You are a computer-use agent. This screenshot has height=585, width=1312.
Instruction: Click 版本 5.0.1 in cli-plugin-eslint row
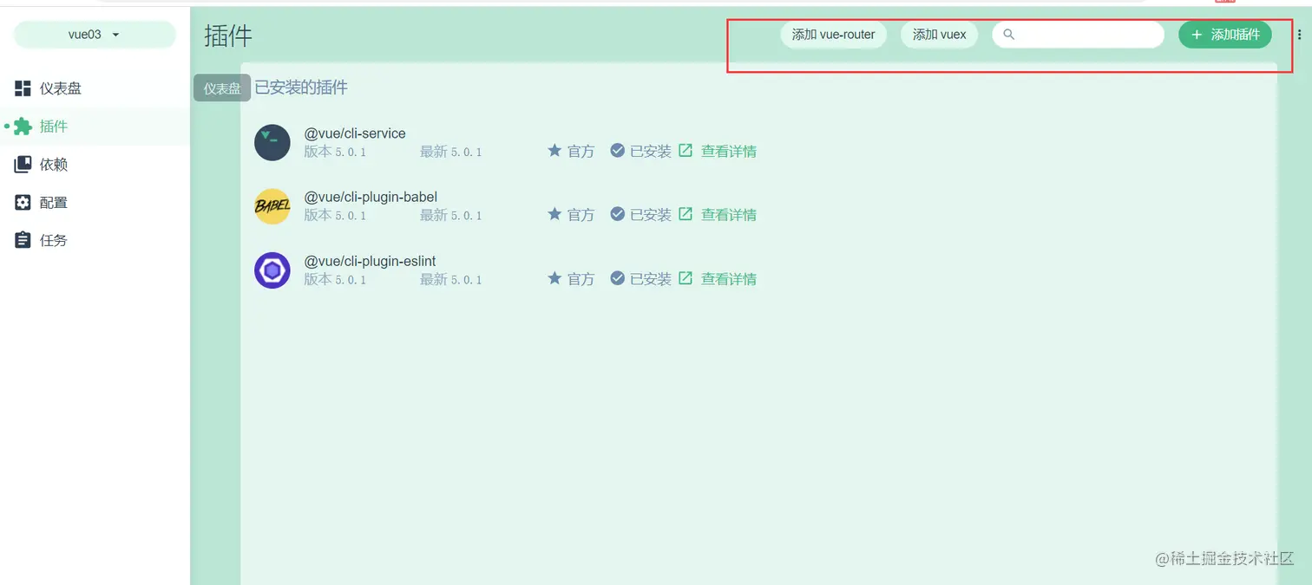tap(335, 279)
